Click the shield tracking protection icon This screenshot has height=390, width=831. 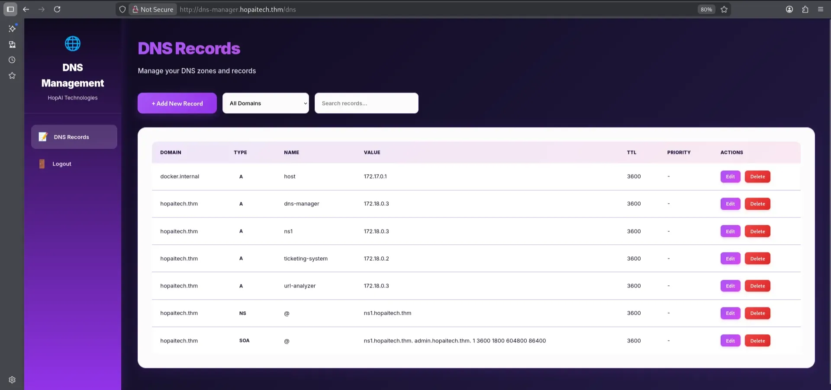(122, 9)
